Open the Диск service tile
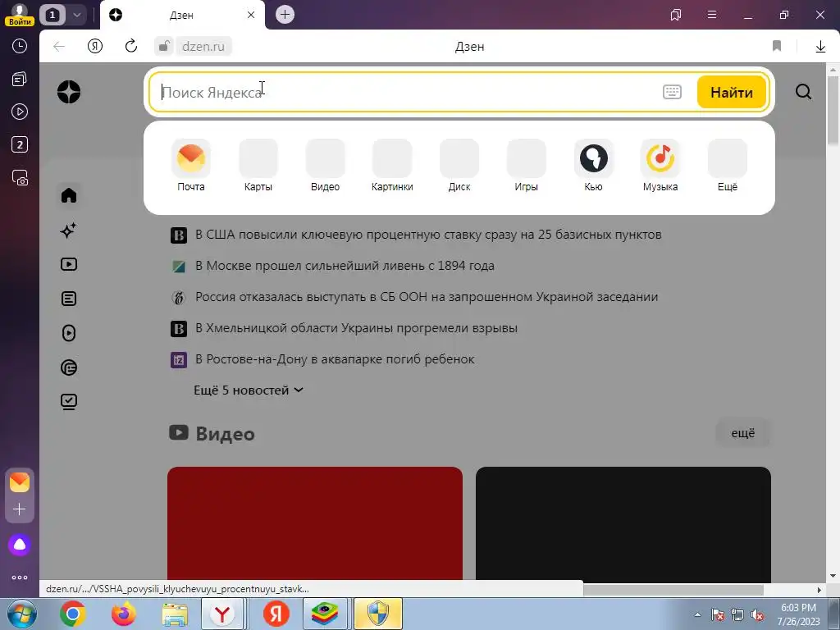Image resolution: width=840 pixels, height=630 pixels. [x=459, y=158]
